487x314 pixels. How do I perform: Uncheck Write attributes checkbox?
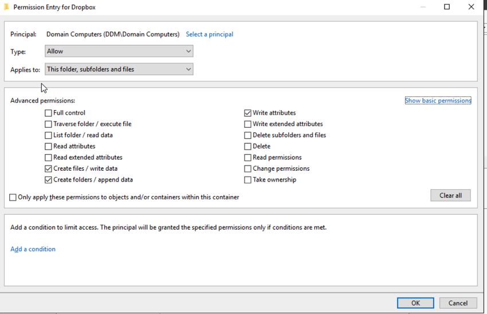click(x=248, y=113)
